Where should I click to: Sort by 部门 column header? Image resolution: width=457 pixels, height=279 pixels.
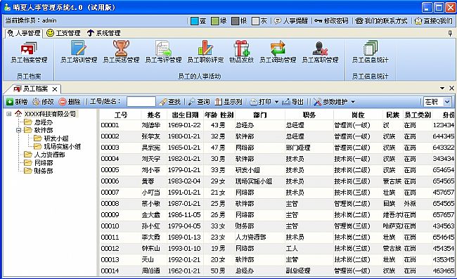[x=259, y=115]
